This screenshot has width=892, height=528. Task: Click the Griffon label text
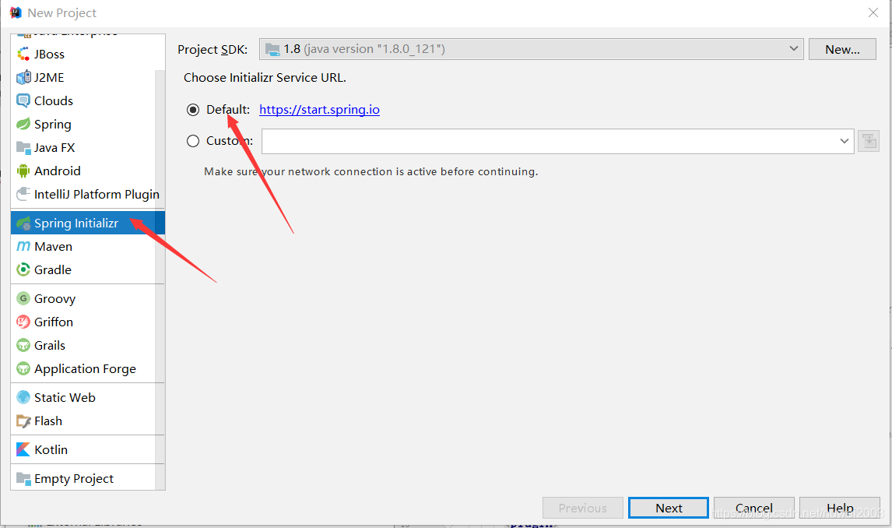54,322
